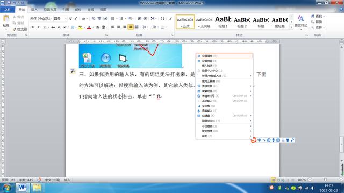The width and height of the screenshot is (344, 193).
Task: Click the Align Left icon
Action: pos(113,27)
